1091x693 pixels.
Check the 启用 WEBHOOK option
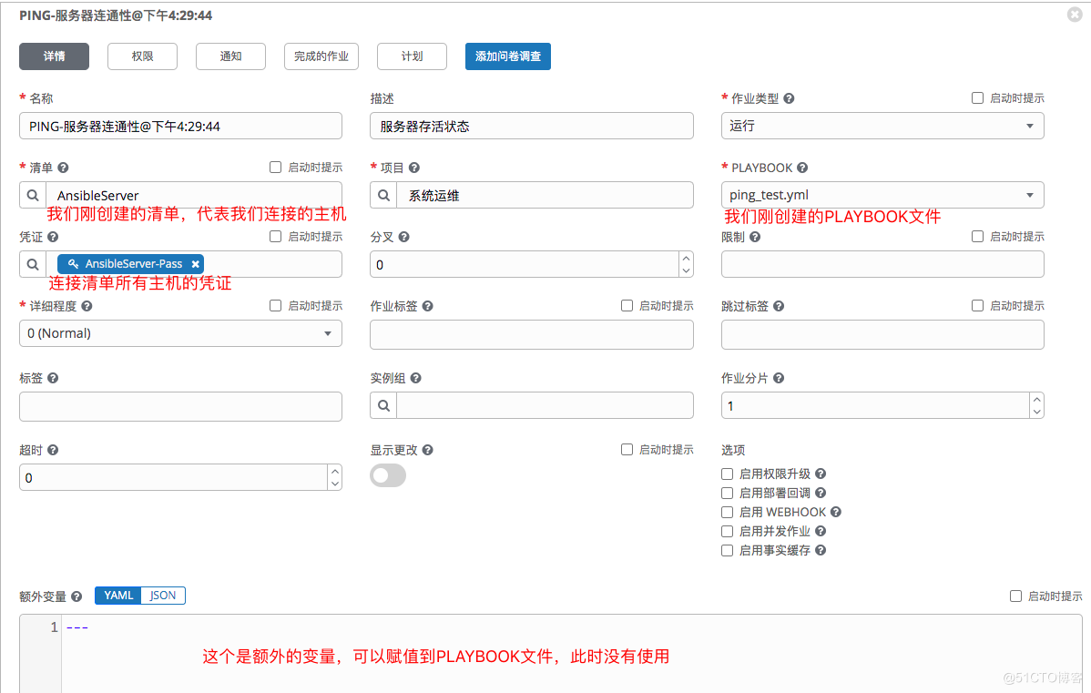[x=727, y=512]
